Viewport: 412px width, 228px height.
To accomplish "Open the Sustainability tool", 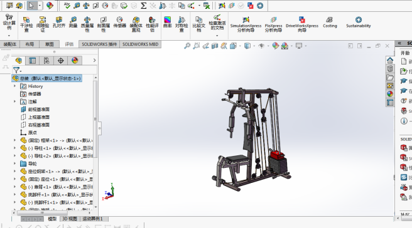I will pyautogui.click(x=359, y=23).
